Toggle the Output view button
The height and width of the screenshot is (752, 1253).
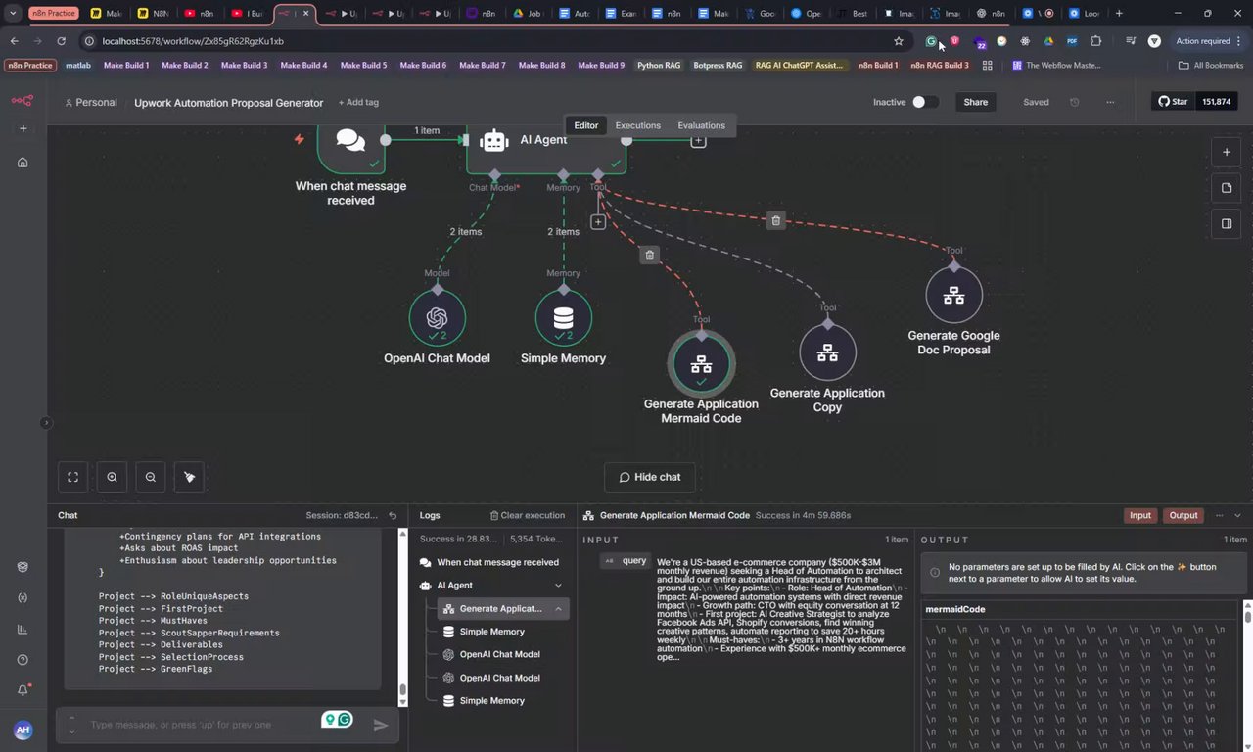tap(1183, 515)
